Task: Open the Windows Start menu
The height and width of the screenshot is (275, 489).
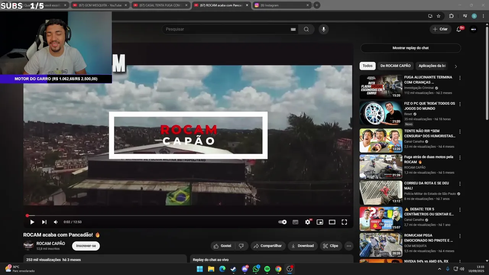Action: [x=200, y=269]
